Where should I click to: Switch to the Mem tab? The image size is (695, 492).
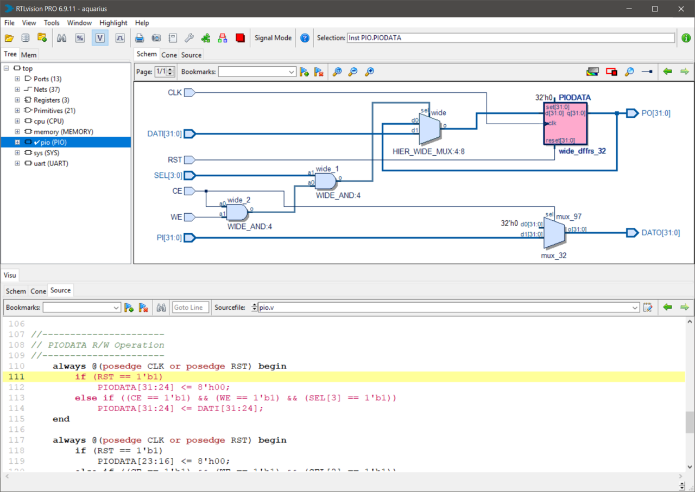click(x=29, y=55)
